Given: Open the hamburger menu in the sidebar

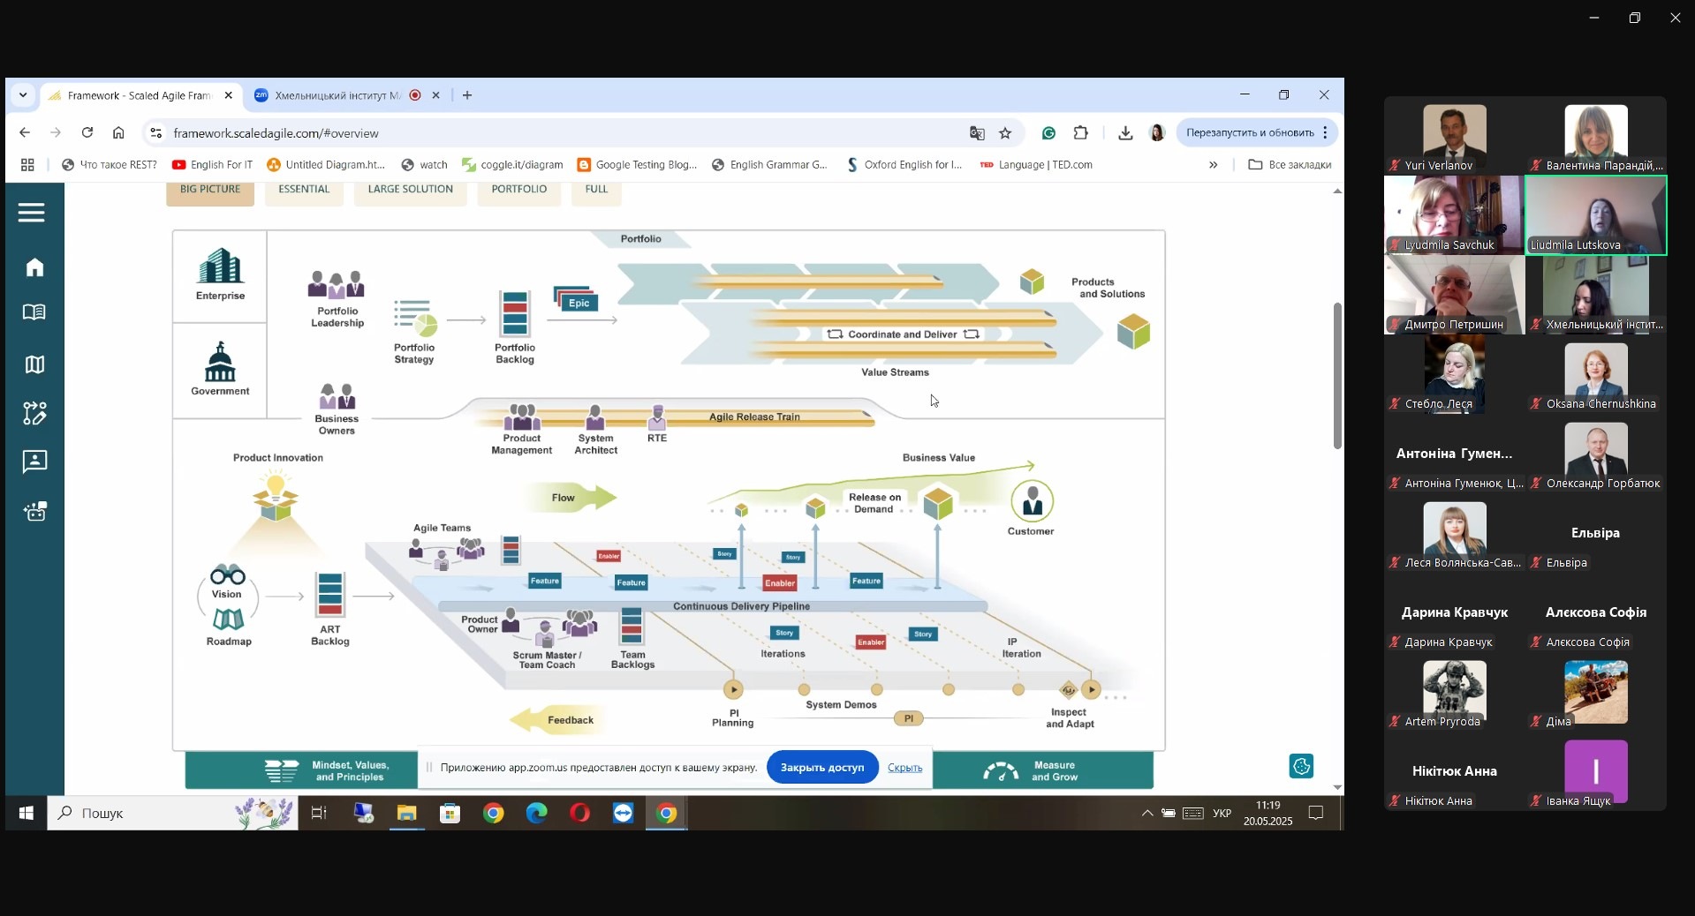Looking at the screenshot, I should (x=32, y=213).
